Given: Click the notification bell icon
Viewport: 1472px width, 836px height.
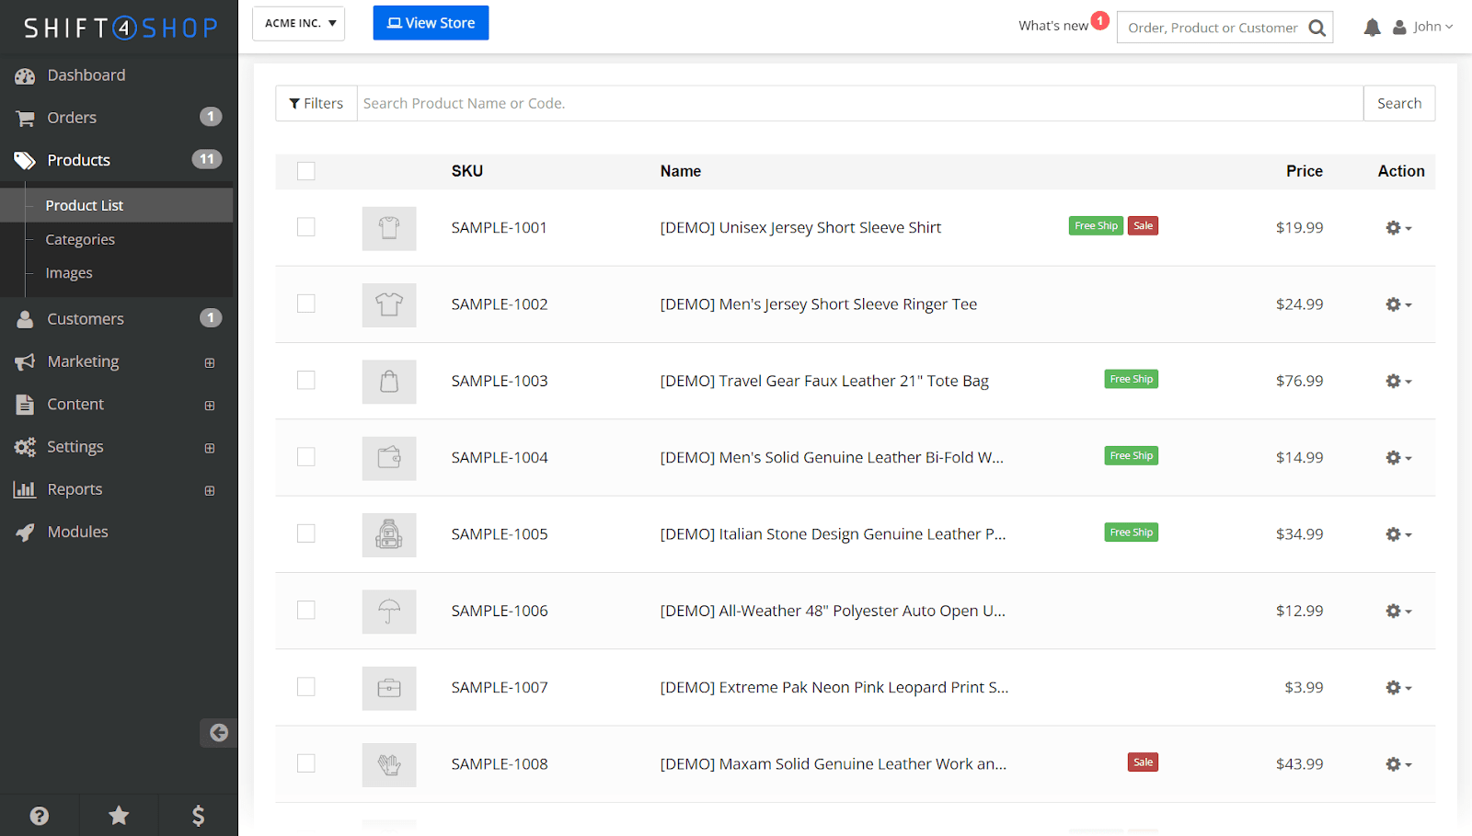Looking at the screenshot, I should [1372, 27].
